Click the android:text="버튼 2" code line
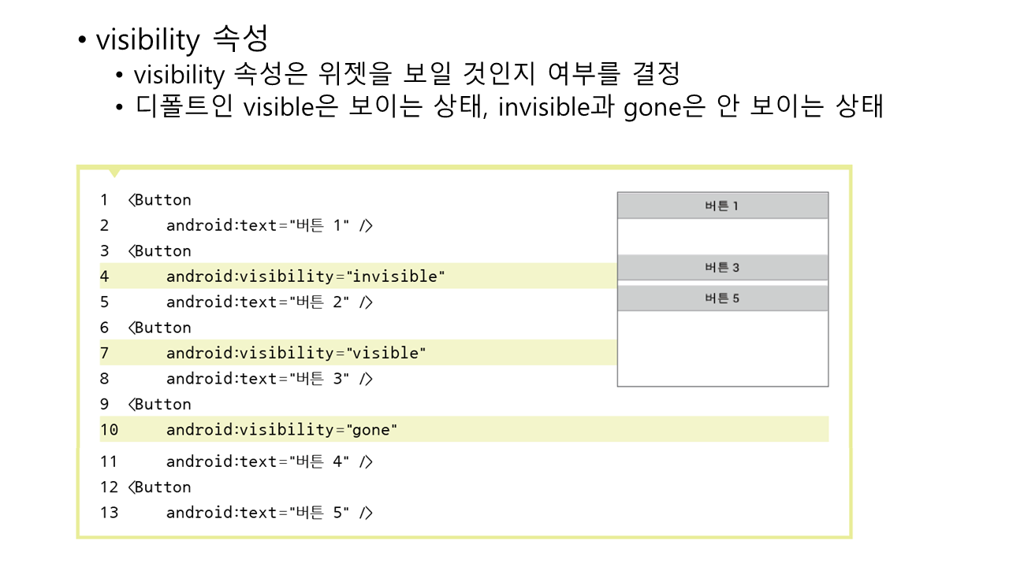Screen dimensions: 1009x567 (x=269, y=302)
